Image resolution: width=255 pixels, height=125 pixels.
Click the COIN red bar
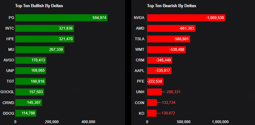coord(152,103)
